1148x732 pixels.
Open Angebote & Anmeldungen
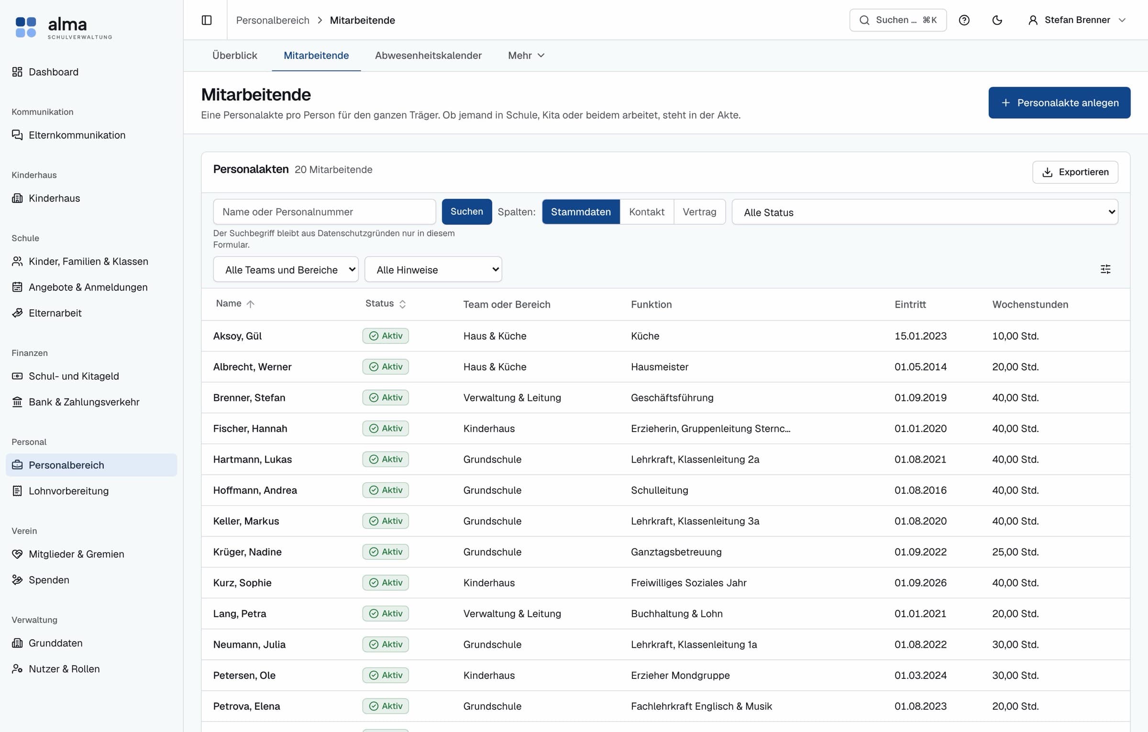pos(91,287)
